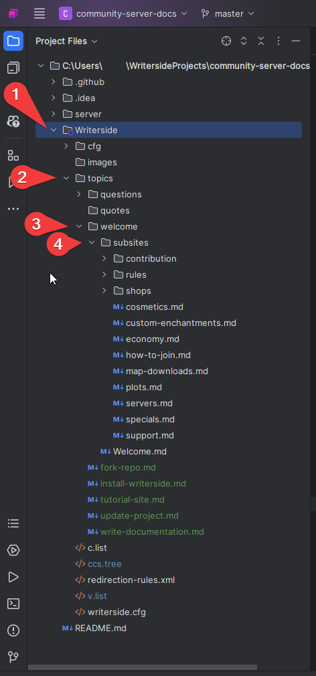The image size is (316, 676).
Task: Switch view via Project Files dropdown
Action: (x=66, y=41)
